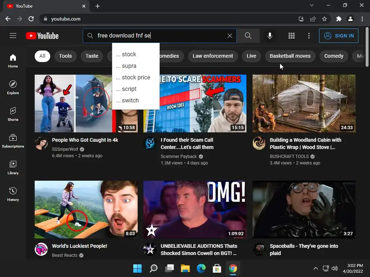
Task: Open Chrome extensions puzzle icon
Action: click(x=339, y=19)
